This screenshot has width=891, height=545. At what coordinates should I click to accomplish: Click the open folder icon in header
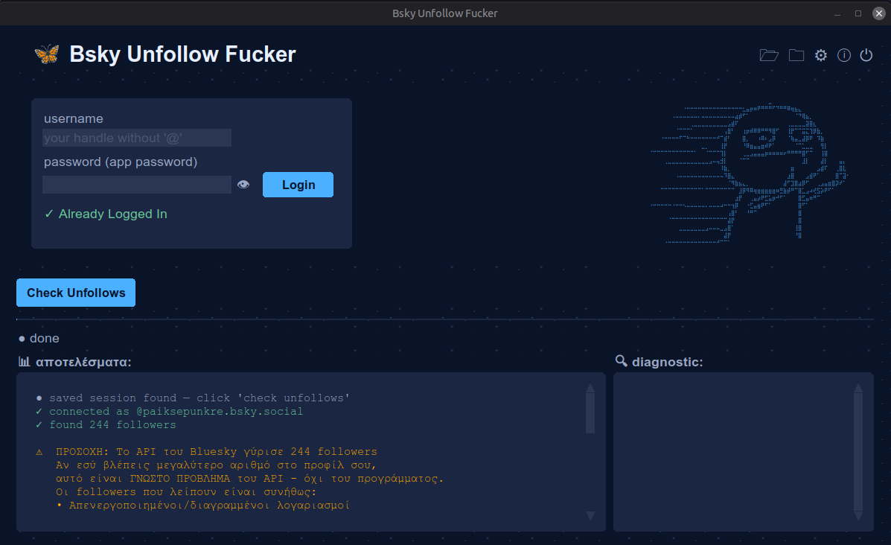[x=769, y=55]
